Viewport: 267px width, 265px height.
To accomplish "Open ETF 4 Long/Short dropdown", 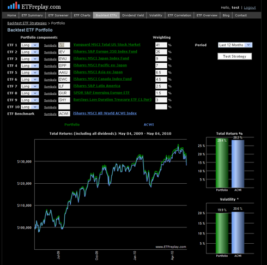I will [x=30, y=65].
